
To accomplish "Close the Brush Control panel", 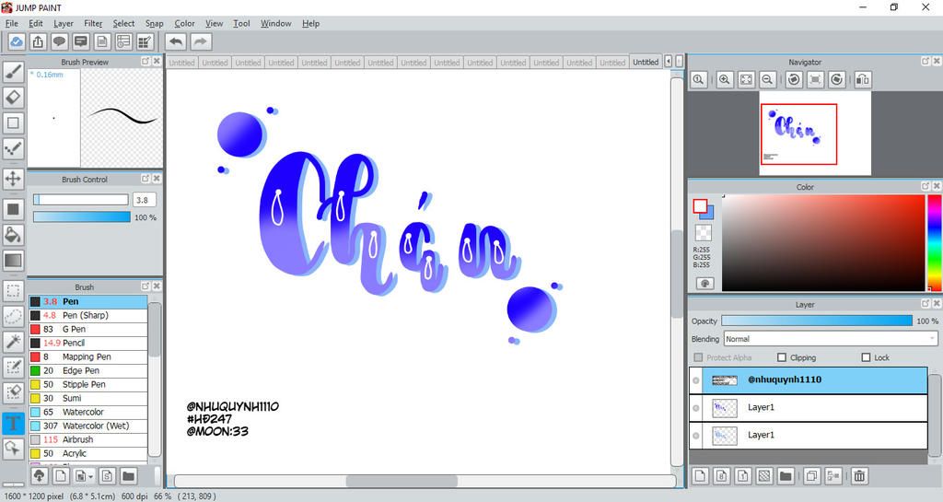I will pyautogui.click(x=157, y=179).
